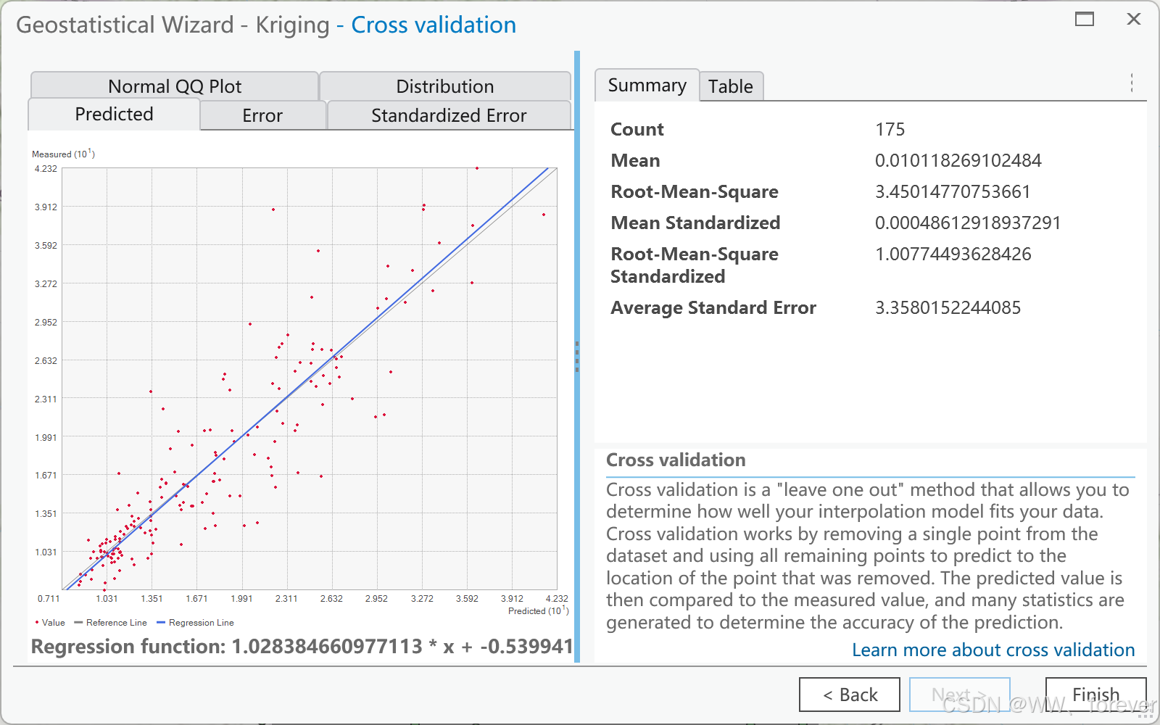
Task: Maximize the Geostatistical Wizard window
Action: pyautogui.click(x=1085, y=19)
